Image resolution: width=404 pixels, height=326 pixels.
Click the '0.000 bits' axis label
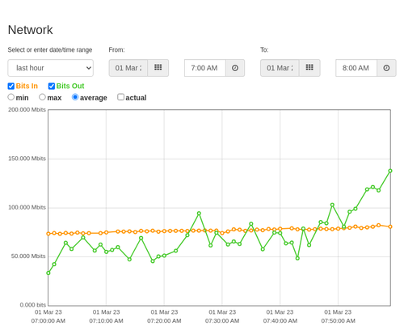[33, 305]
